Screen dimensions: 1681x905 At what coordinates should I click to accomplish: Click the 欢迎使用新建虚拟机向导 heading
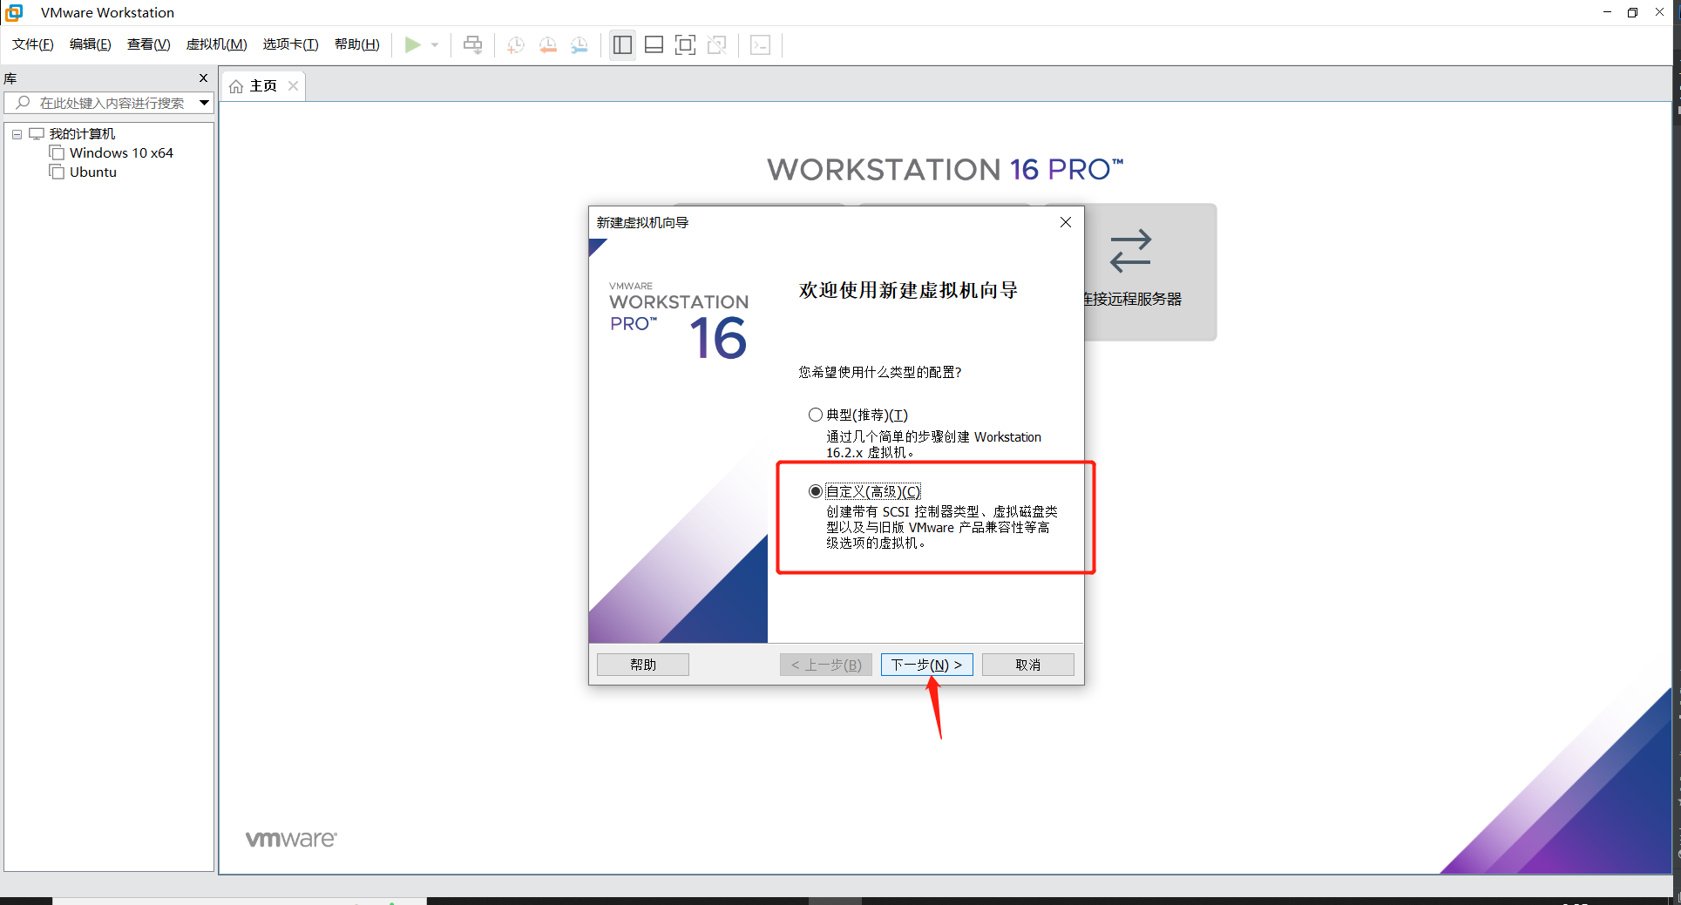coord(908,290)
